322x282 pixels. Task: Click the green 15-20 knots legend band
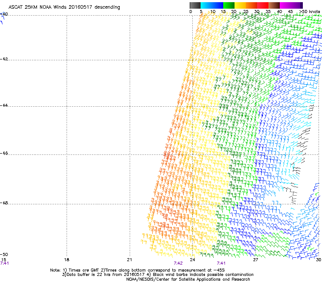229,5
